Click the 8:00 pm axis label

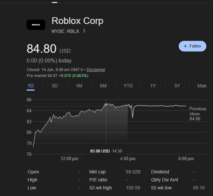pos(186,158)
